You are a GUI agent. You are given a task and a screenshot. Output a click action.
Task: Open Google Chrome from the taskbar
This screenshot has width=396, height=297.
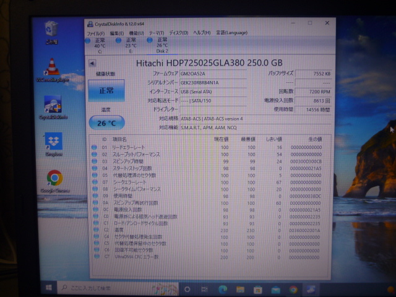click(x=293, y=290)
